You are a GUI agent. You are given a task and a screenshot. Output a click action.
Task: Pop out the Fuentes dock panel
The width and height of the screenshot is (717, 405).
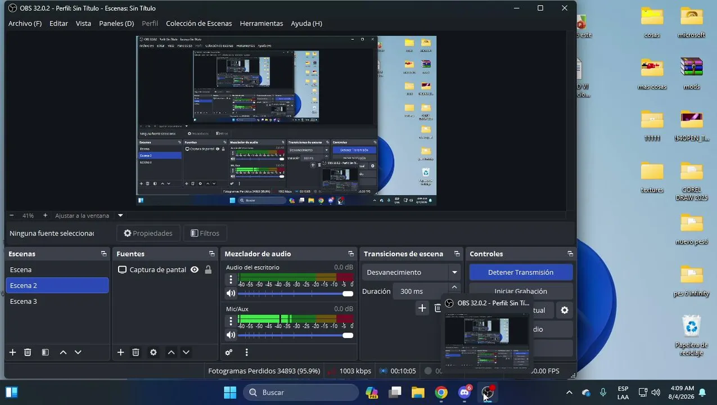211,254
